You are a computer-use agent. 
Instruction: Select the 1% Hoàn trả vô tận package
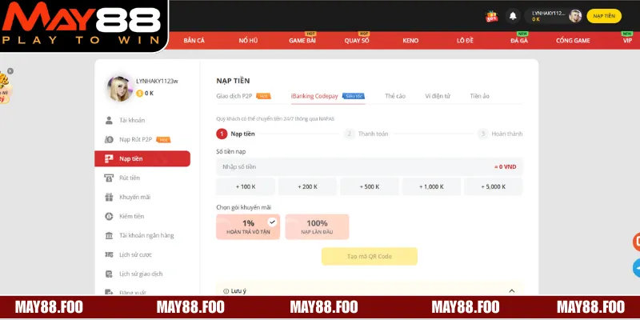point(248,226)
